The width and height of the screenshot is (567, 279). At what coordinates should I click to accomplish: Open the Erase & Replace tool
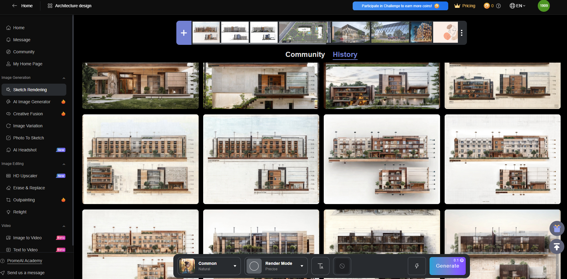point(29,188)
